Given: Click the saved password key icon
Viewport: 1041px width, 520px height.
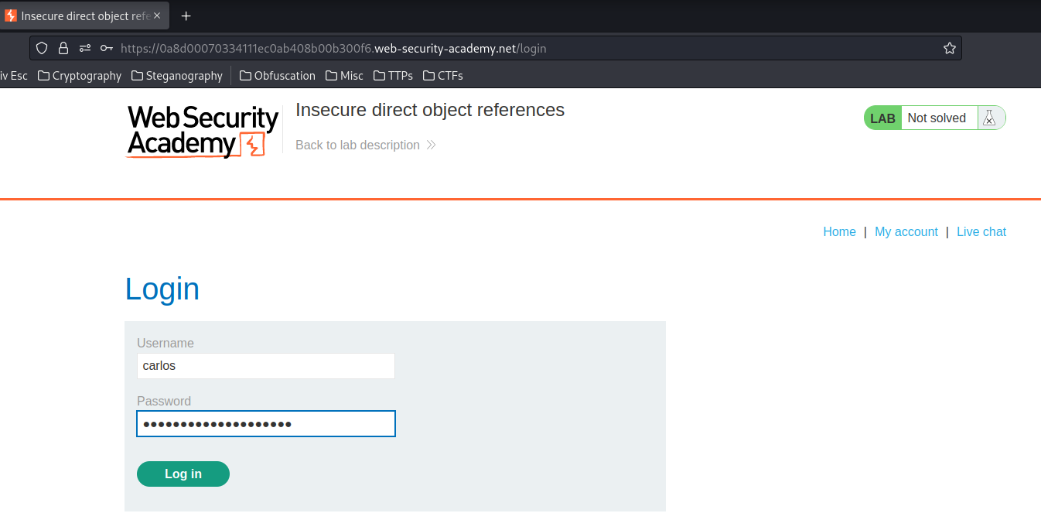Looking at the screenshot, I should point(107,48).
